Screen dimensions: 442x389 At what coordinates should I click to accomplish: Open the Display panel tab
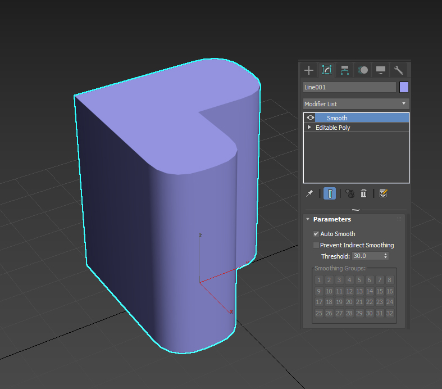(381, 70)
